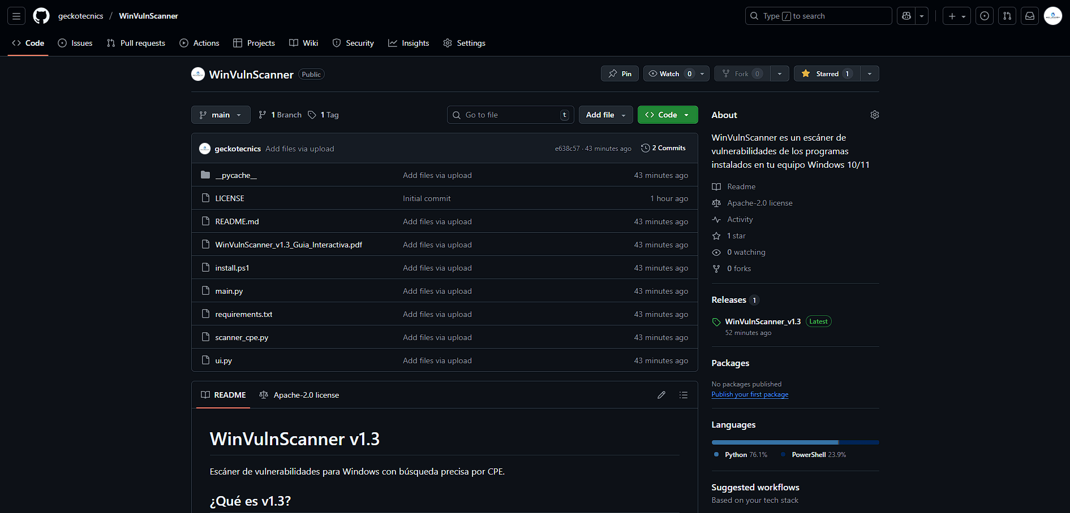Go to the Insights tab

point(409,43)
